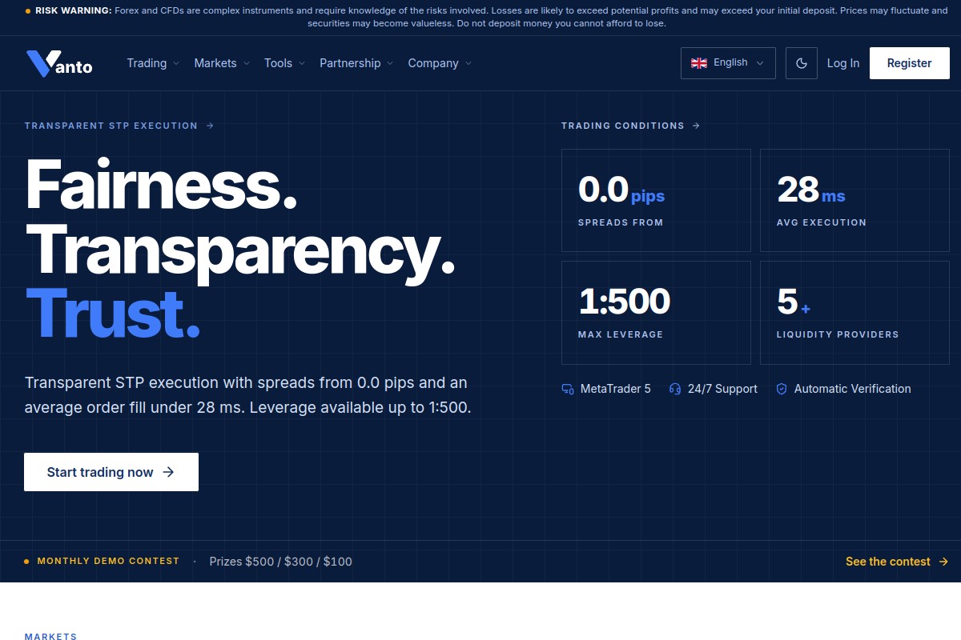Viewport: 961px width, 640px height.
Task: Click the Company menu chevron
Action: [468, 63]
